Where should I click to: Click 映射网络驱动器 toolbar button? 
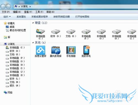pyautogui.click(x=62, y=17)
